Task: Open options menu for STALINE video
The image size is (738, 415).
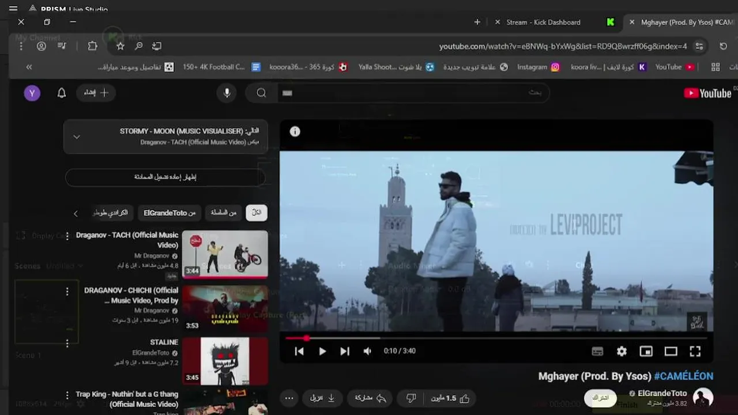Action: pos(67,344)
